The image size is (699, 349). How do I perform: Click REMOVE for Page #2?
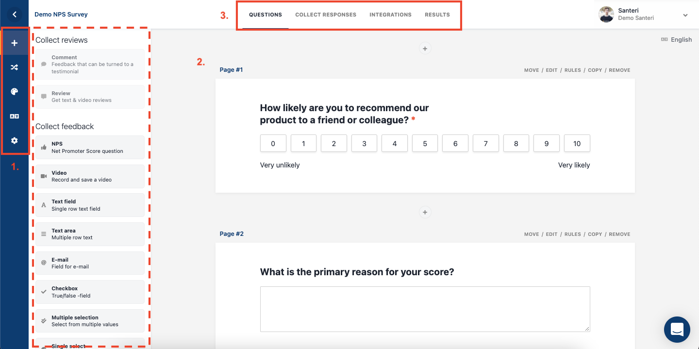pos(619,234)
